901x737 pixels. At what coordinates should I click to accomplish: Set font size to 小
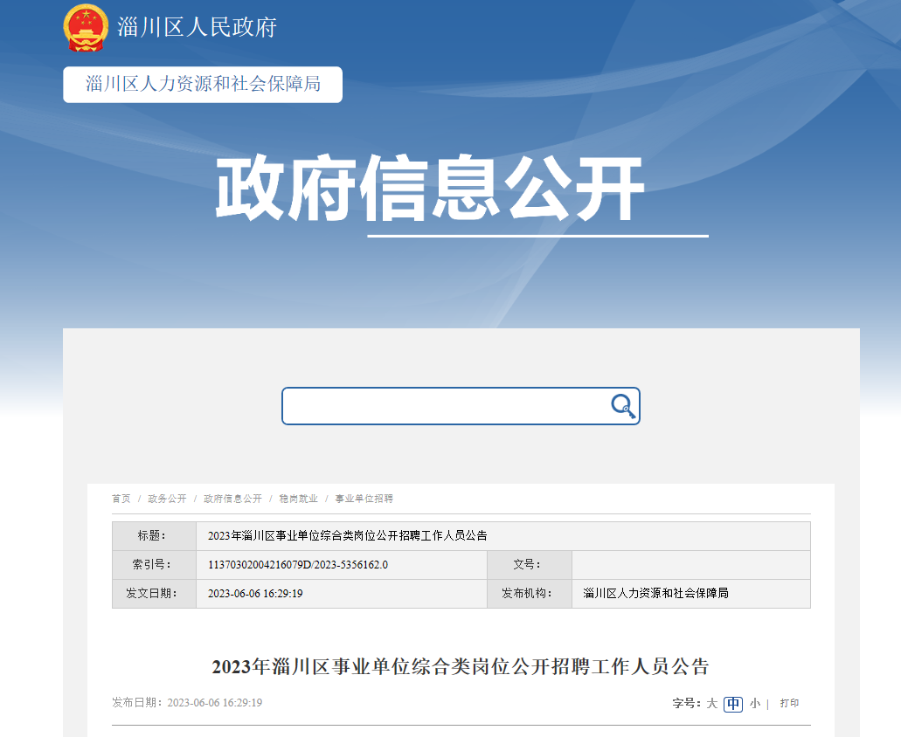(x=755, y=703)
